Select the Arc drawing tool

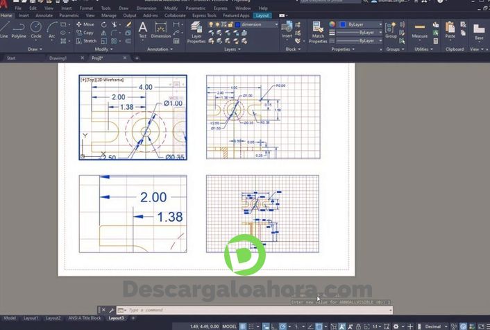pos(51,30)
